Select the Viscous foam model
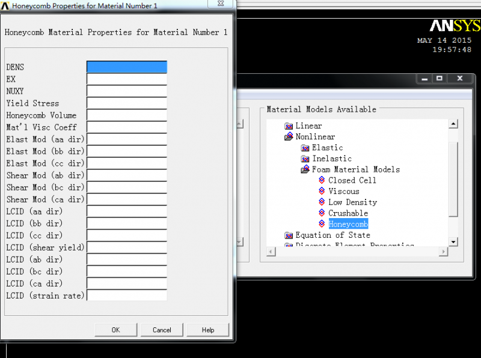This screenshot has height=358, width=481. tap(343, 191)
